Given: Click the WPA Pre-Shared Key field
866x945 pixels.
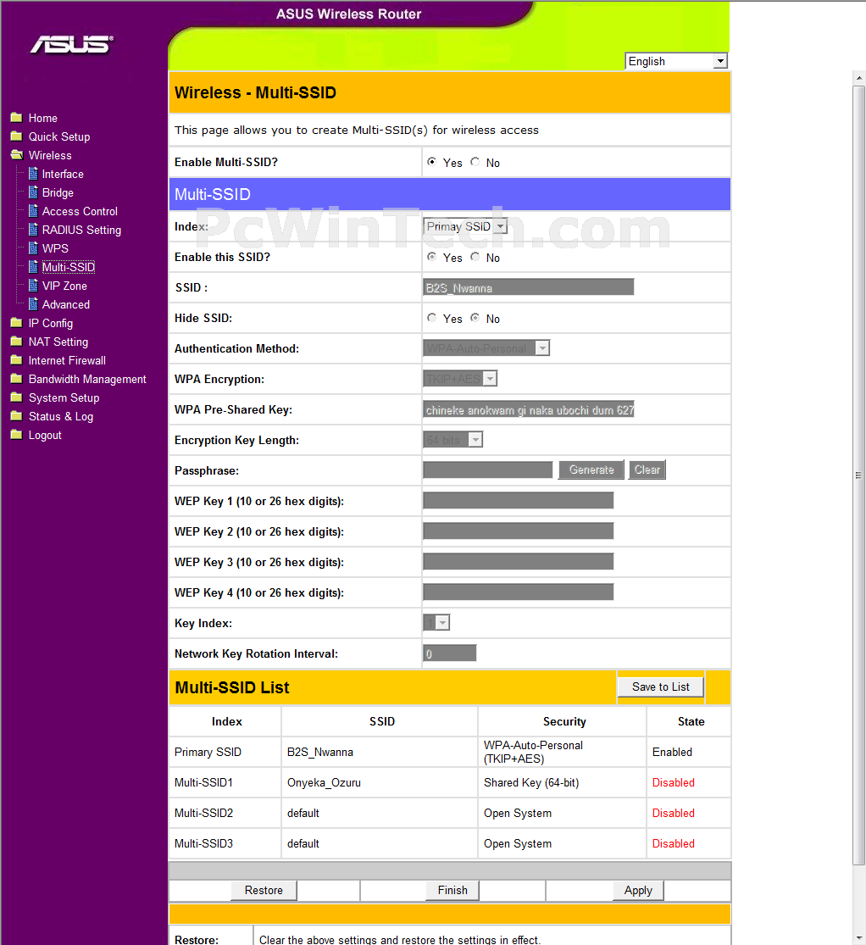Looking at the screenshot, I should click(x=529, y=409).
